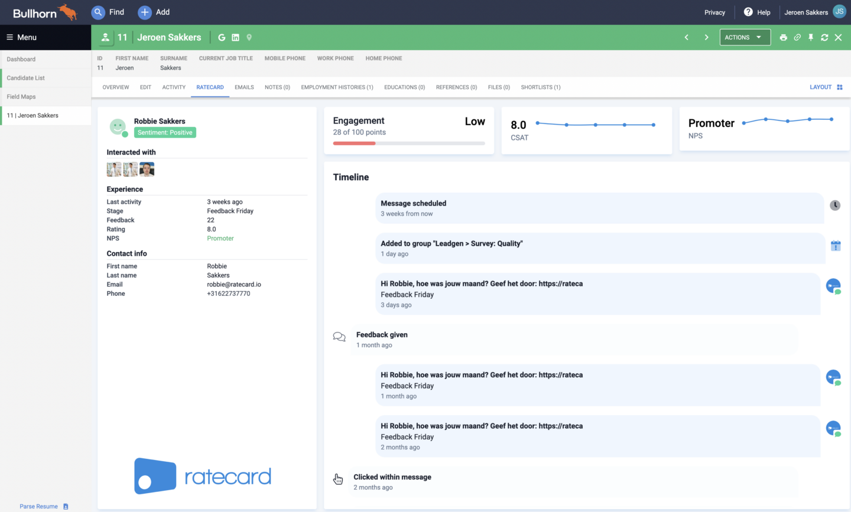The height and width of the screenshot is (512, 851).
Task: Click the Sentiment: Positive badge
Action: point(165,133)
